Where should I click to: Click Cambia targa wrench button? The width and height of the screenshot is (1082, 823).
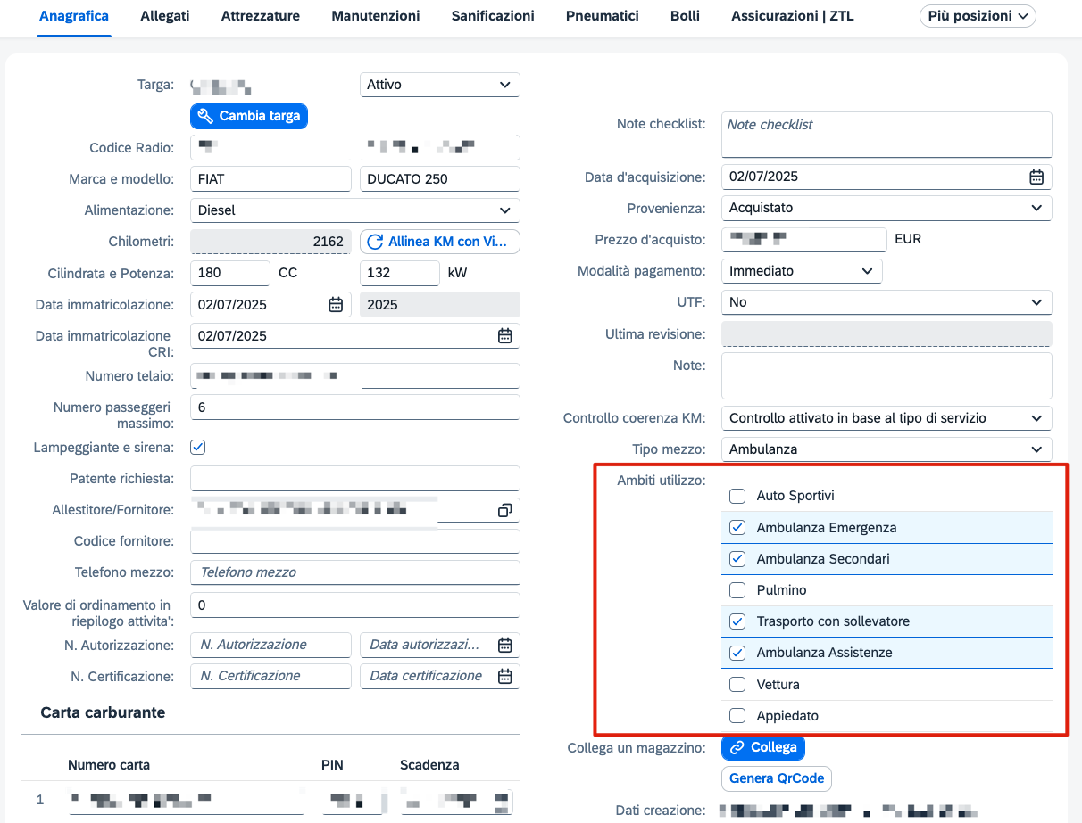249,116
